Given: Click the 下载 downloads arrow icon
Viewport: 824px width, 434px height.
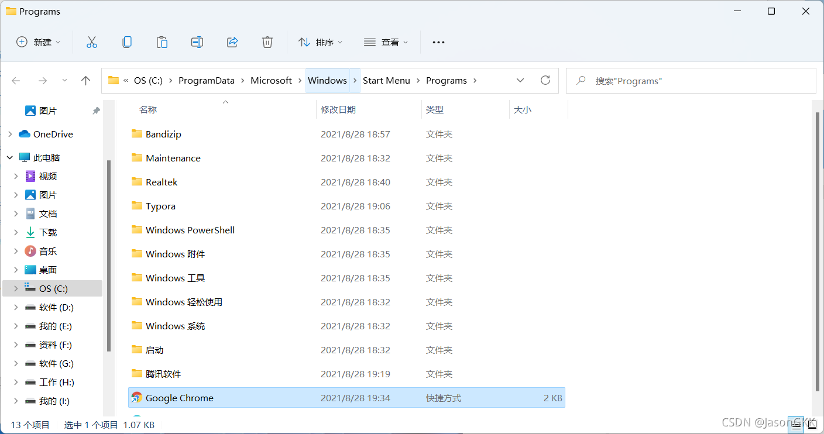Looking at the screenshot, I should coord(30,232).
